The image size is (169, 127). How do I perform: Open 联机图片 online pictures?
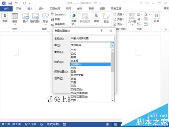coord(35,18)
